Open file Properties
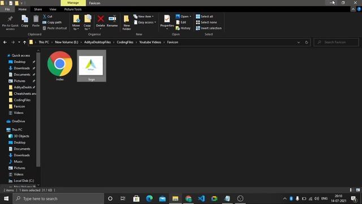 167,23
